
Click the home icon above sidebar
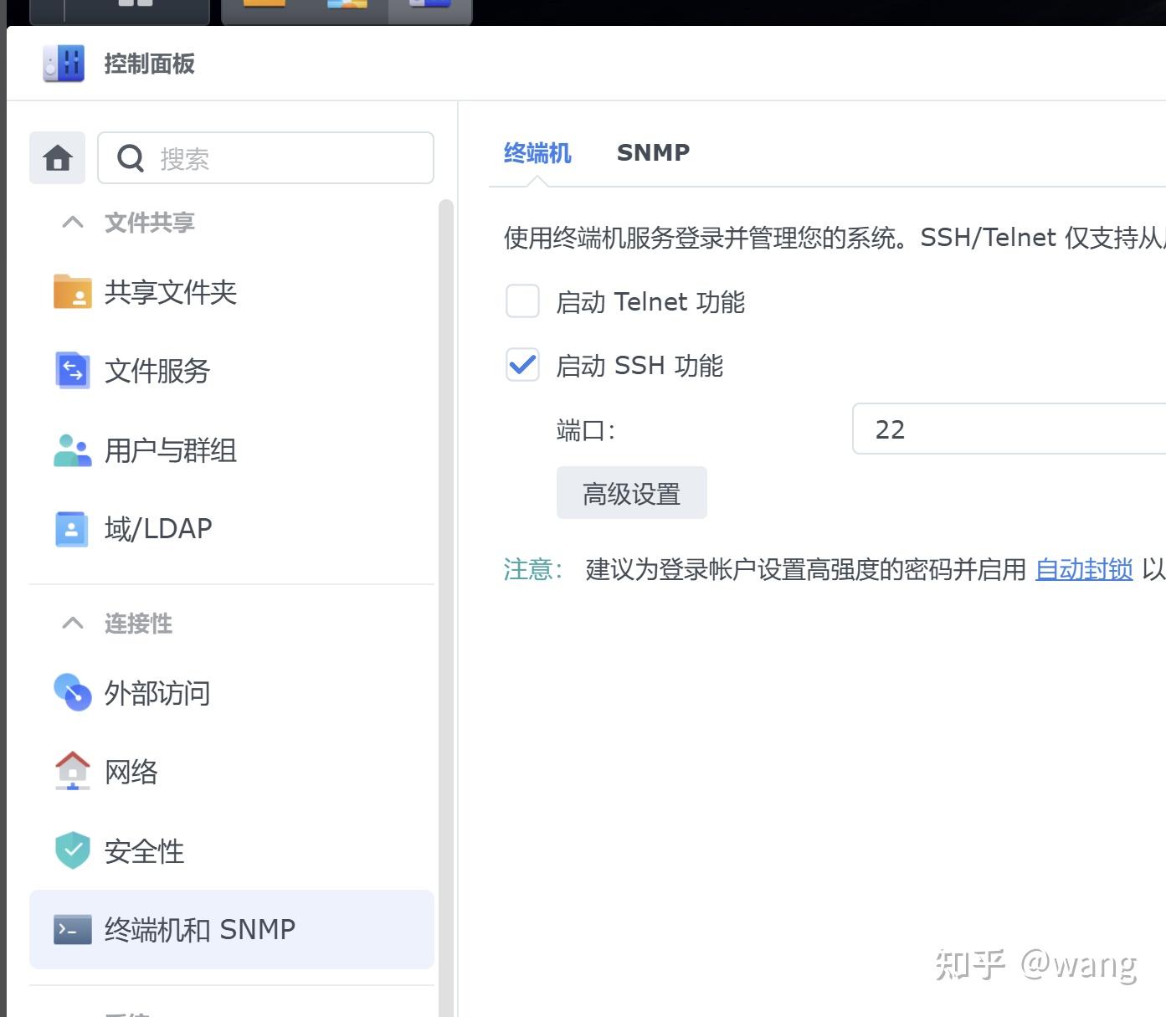pyautogui.click(x=56, y=157)
